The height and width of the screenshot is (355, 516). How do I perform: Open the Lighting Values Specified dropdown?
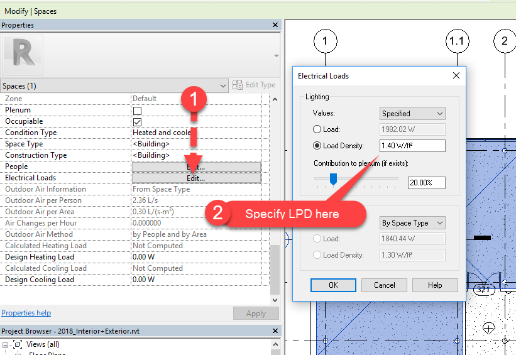[x=412, y=114]
